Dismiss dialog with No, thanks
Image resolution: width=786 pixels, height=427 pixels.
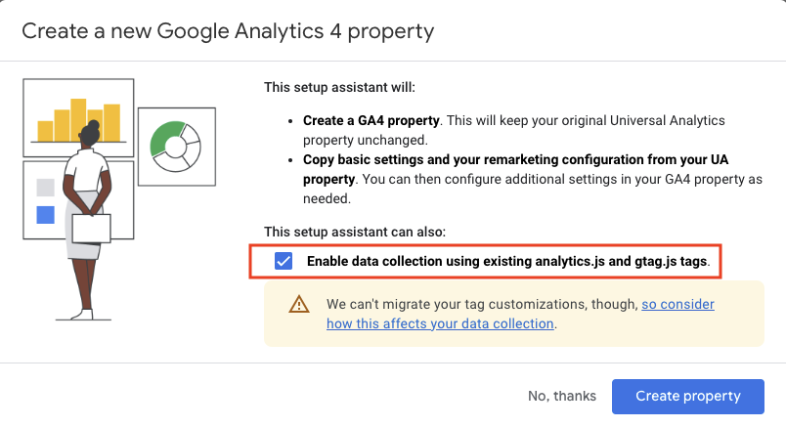[562, 397]
